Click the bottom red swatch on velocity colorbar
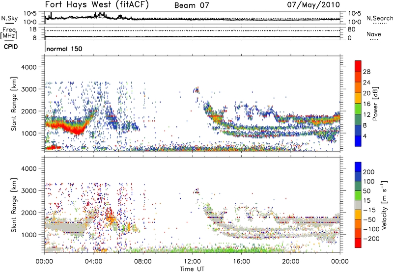 pyautogui.click(x=358, y=243)
